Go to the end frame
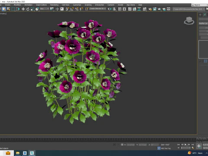208x156 pixels. [192, 144]
